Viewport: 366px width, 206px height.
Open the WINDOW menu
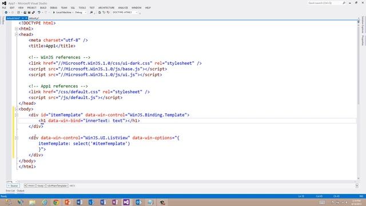[137, 7]
